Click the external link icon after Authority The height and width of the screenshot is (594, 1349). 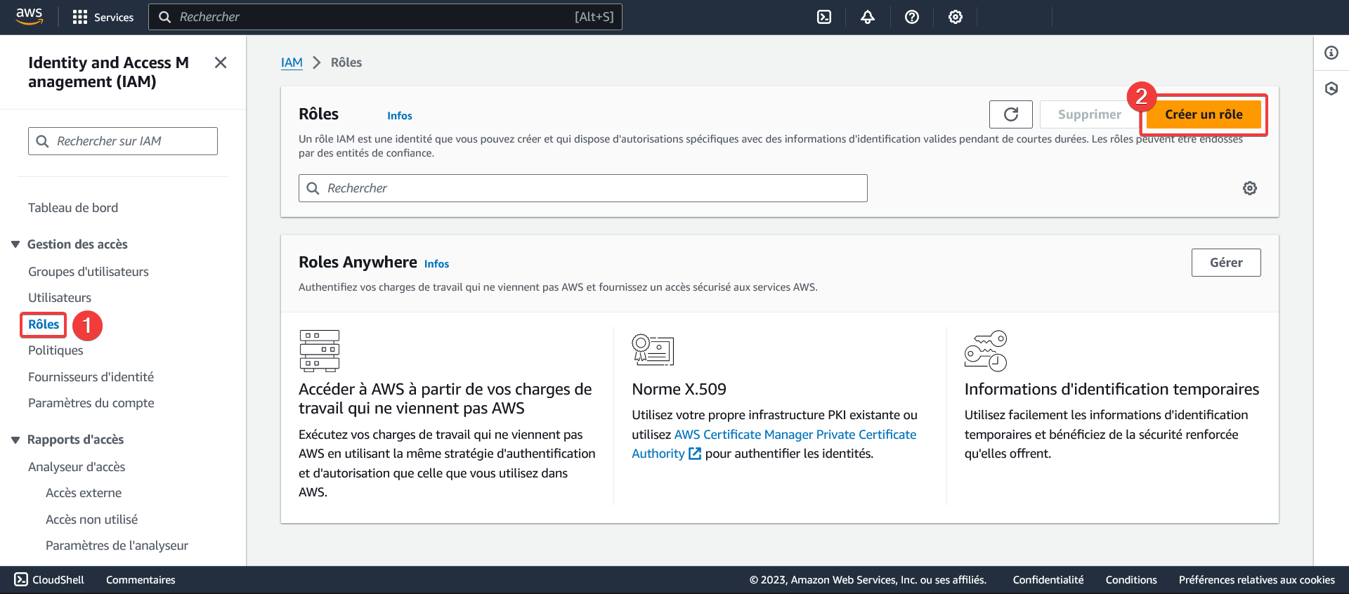point(694,454)
